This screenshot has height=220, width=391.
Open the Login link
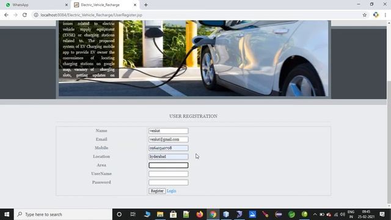[x=171, y=191]
